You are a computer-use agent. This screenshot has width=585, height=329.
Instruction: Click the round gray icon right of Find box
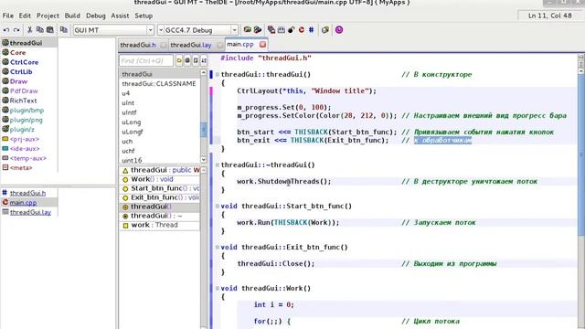click(187, 60)
